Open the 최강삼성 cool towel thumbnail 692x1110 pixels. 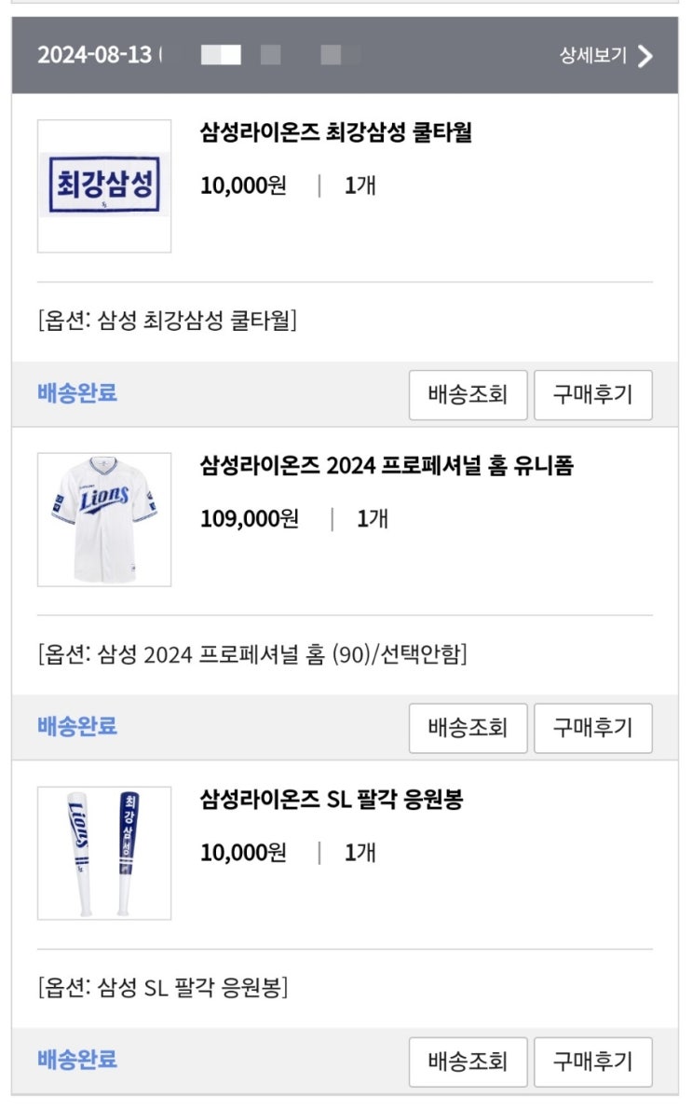click(104, 185)
